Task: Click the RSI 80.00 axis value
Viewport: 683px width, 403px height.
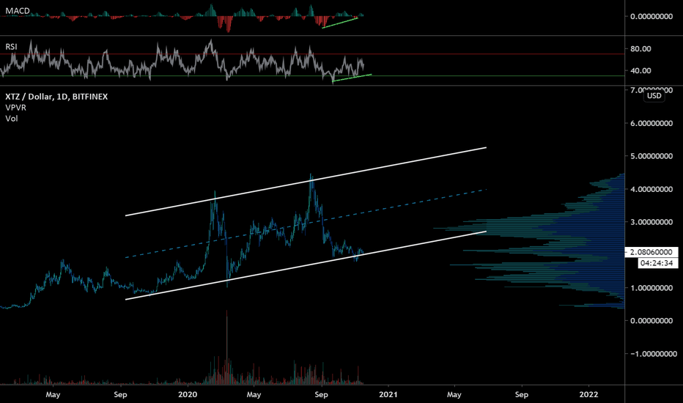Action: pos(640,49)
